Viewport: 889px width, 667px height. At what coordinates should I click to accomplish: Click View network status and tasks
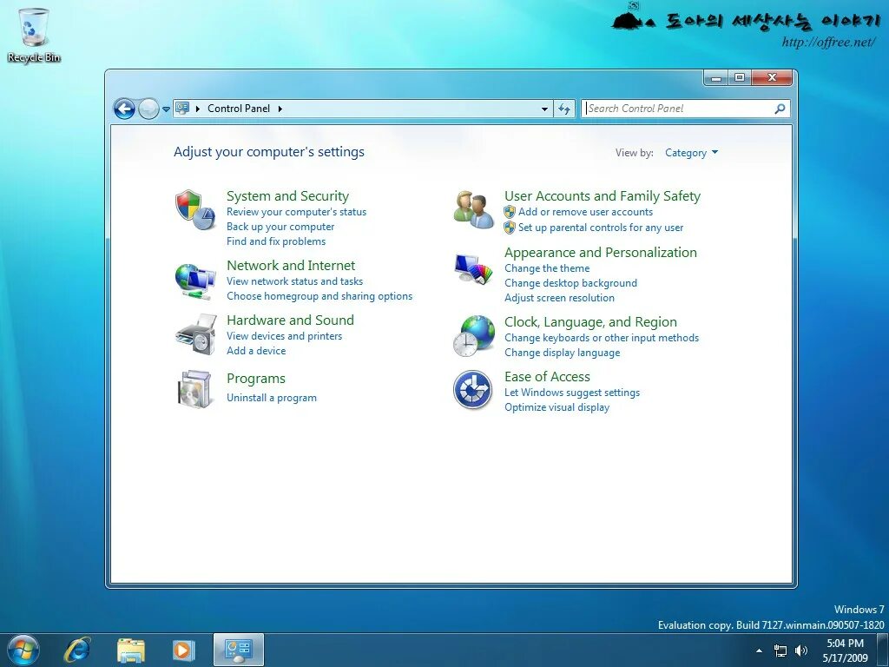[295, 281]
